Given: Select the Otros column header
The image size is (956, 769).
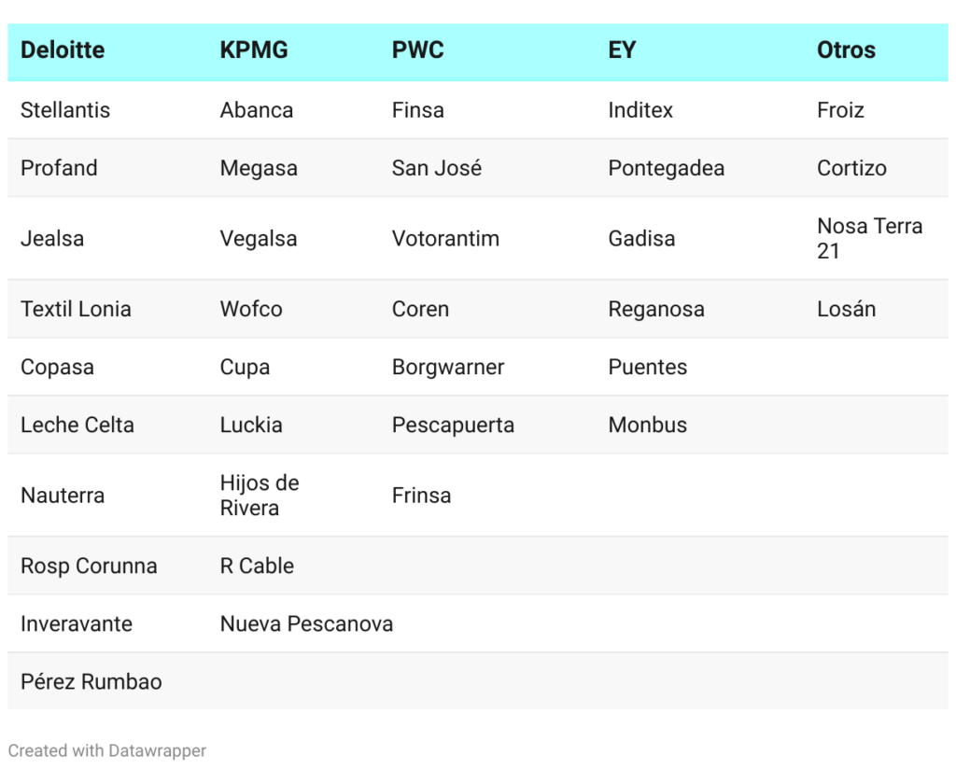Looking at the screenshot, I should (x=846, y=50).
